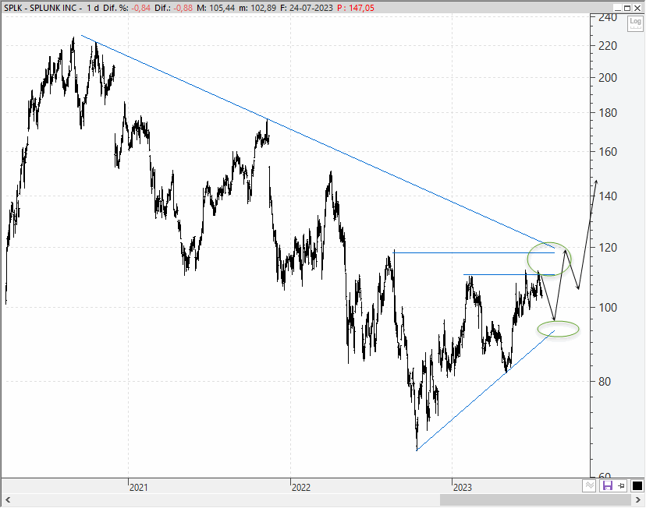Click the 100 price axis label
Viewport: 646px width, 508px height.
coord(608,307)
